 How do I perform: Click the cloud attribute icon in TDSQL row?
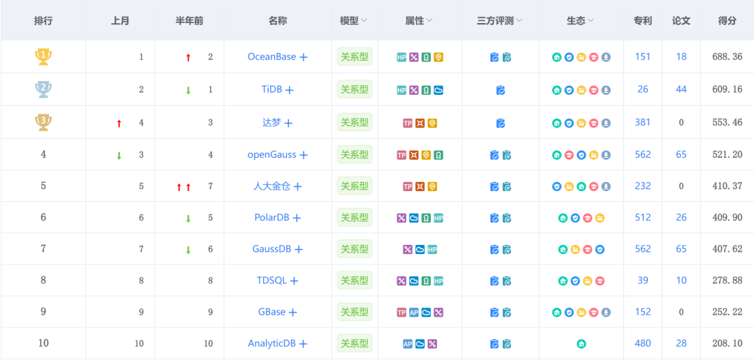413,280
